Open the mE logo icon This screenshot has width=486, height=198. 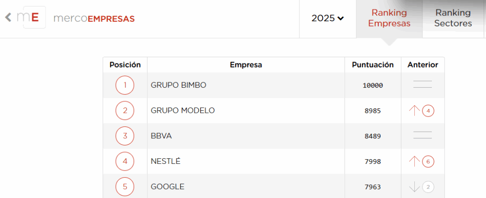pyautogui.click(x=34, y=18)
